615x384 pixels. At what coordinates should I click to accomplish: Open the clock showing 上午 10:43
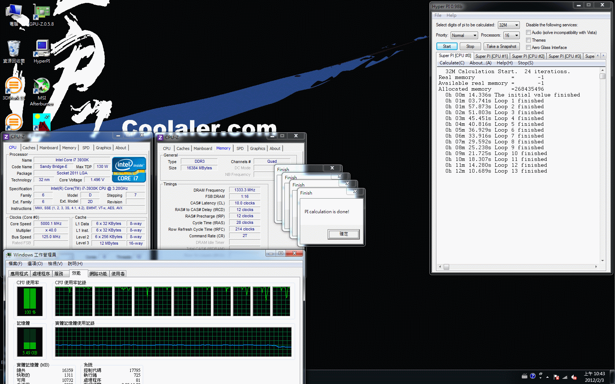click(x=594, y=377)
